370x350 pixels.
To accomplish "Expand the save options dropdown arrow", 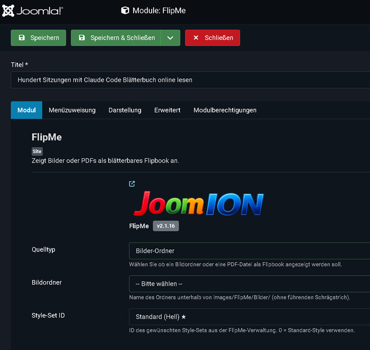I will pos(170,38).
